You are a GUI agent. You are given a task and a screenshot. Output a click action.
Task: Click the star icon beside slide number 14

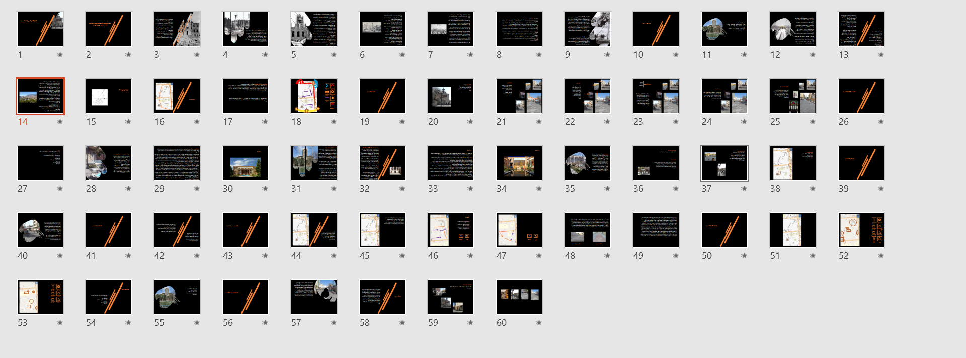[60, 122]
